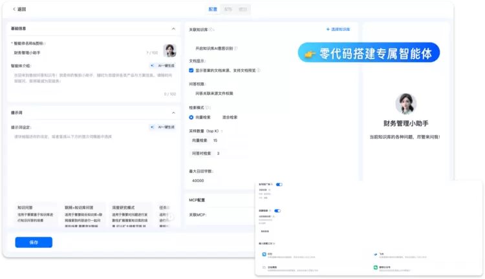Select the 向量检索 radio option
The width and height of the screenshot is (485, 279).
191,118
